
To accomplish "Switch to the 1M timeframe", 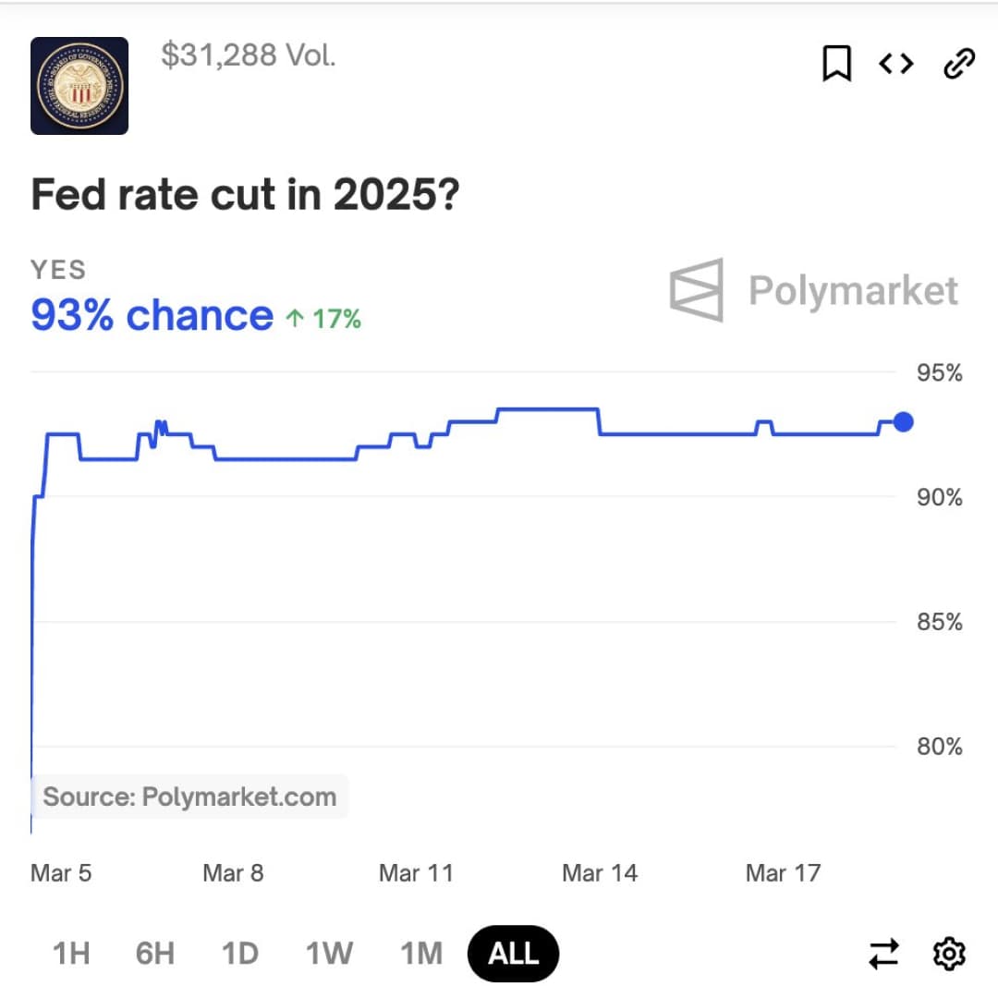I will (420, 953).
